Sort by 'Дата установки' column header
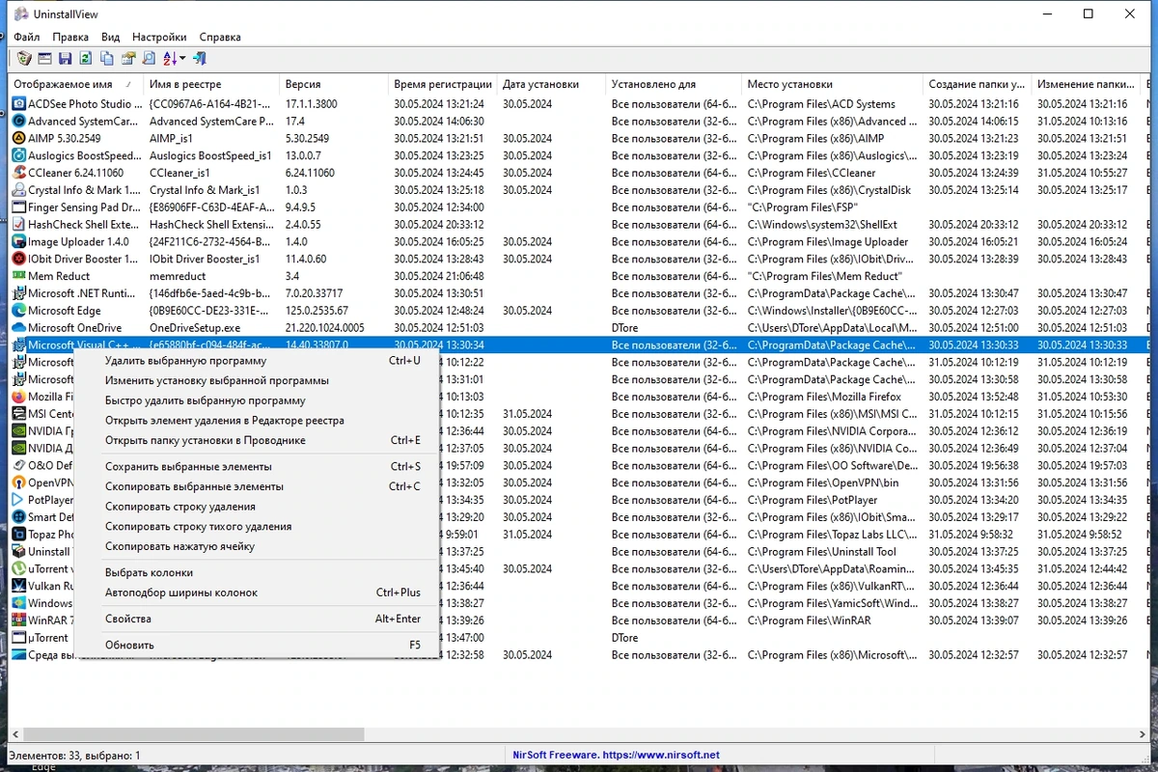1158x772 pixels. (x=552, y=84)
